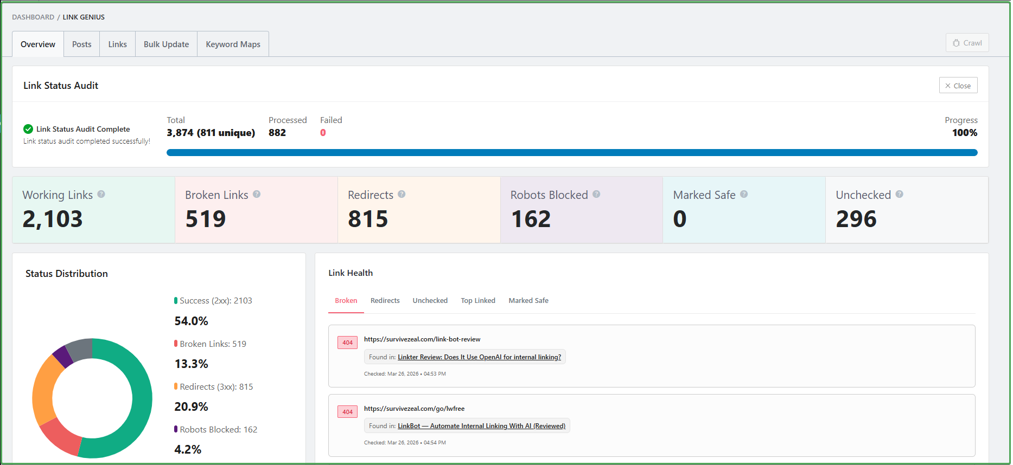Open the Redirects help tooltip icon
The width and height of the screenshot is (1013, 465).
coord(402,194)
